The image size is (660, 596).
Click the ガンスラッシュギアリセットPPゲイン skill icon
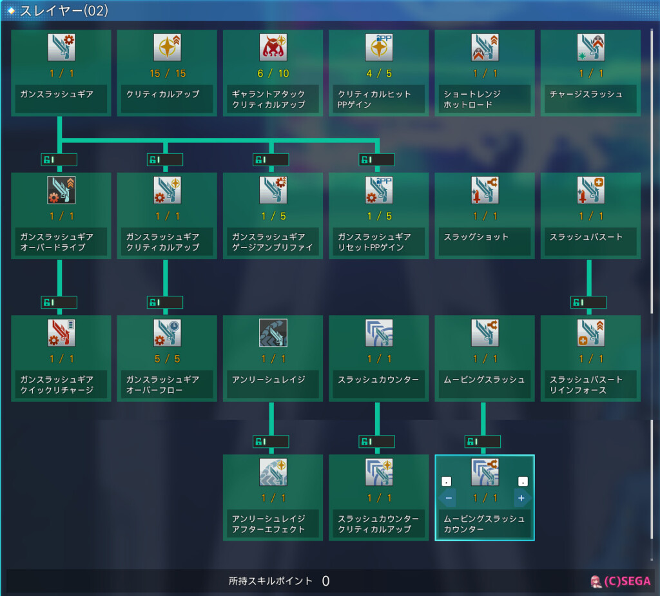tap(378, 191)
